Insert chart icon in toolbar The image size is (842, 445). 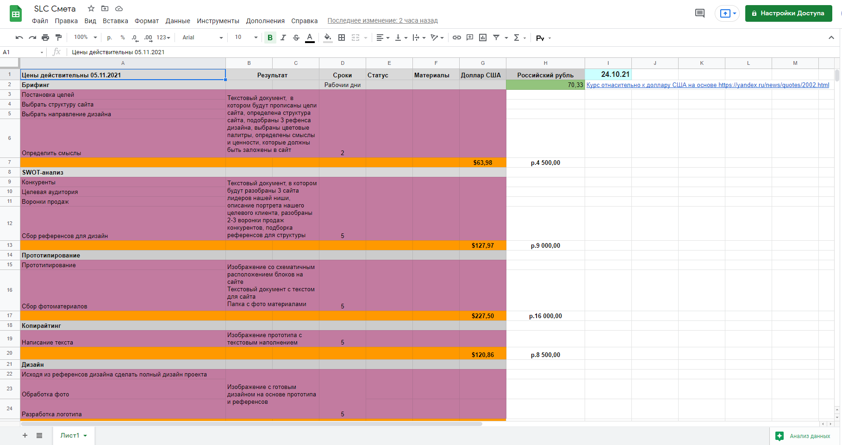pyautogui.click(x=483, y=38)
